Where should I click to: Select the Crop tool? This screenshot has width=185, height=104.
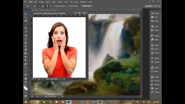click(x=26, y=28)
